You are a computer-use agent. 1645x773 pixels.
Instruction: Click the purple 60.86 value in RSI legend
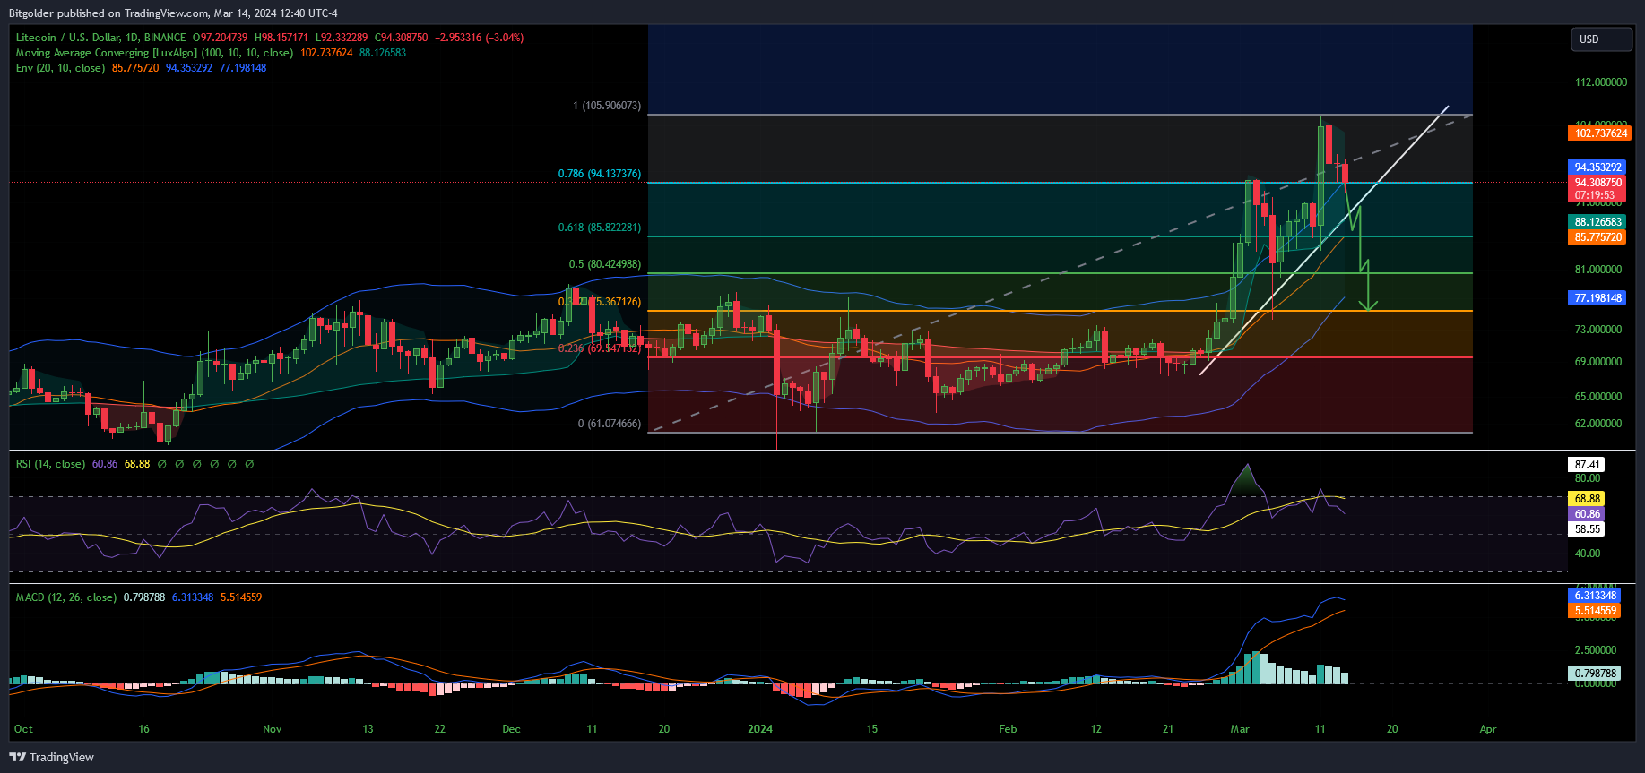(105, 464)
